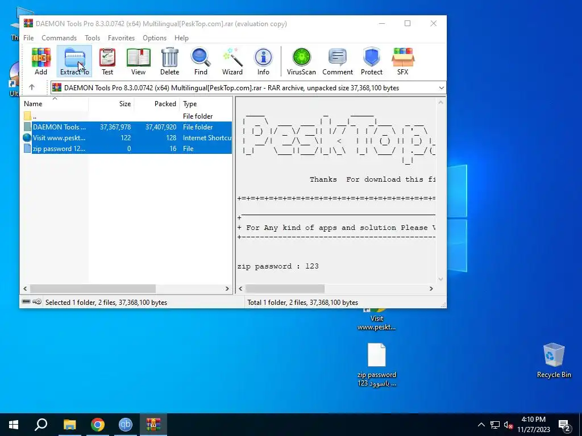The height and width of the screenshot is (436, 582).
Task: Click the comment pane scroll up arrow
Action: tap(440, 102)
